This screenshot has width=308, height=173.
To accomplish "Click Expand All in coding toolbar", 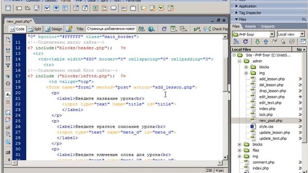I will click(x=8, y=65).
